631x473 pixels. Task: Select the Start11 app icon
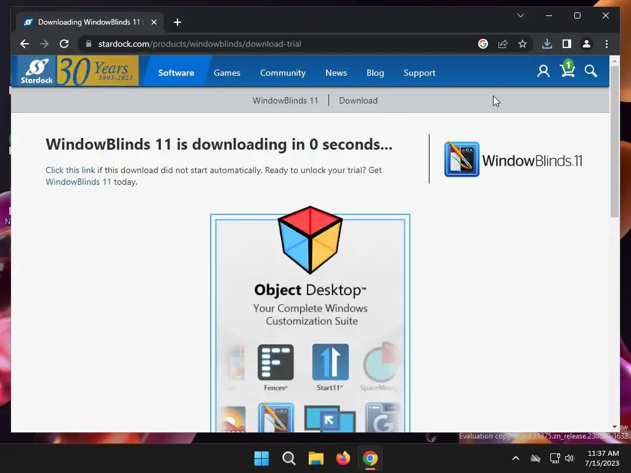(x=330, y=362)
